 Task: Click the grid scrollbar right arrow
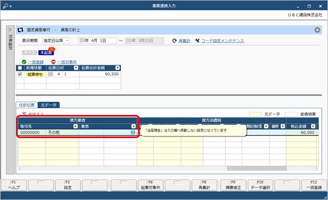(x=316, y=168)
